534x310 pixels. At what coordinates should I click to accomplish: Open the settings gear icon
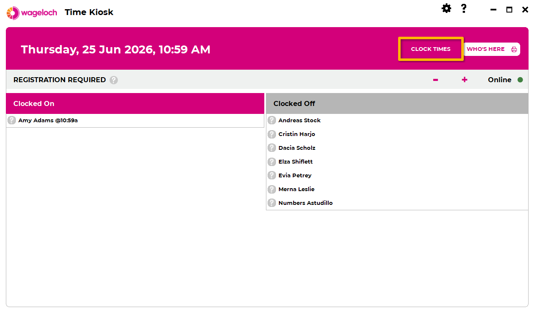pos(447,8)
